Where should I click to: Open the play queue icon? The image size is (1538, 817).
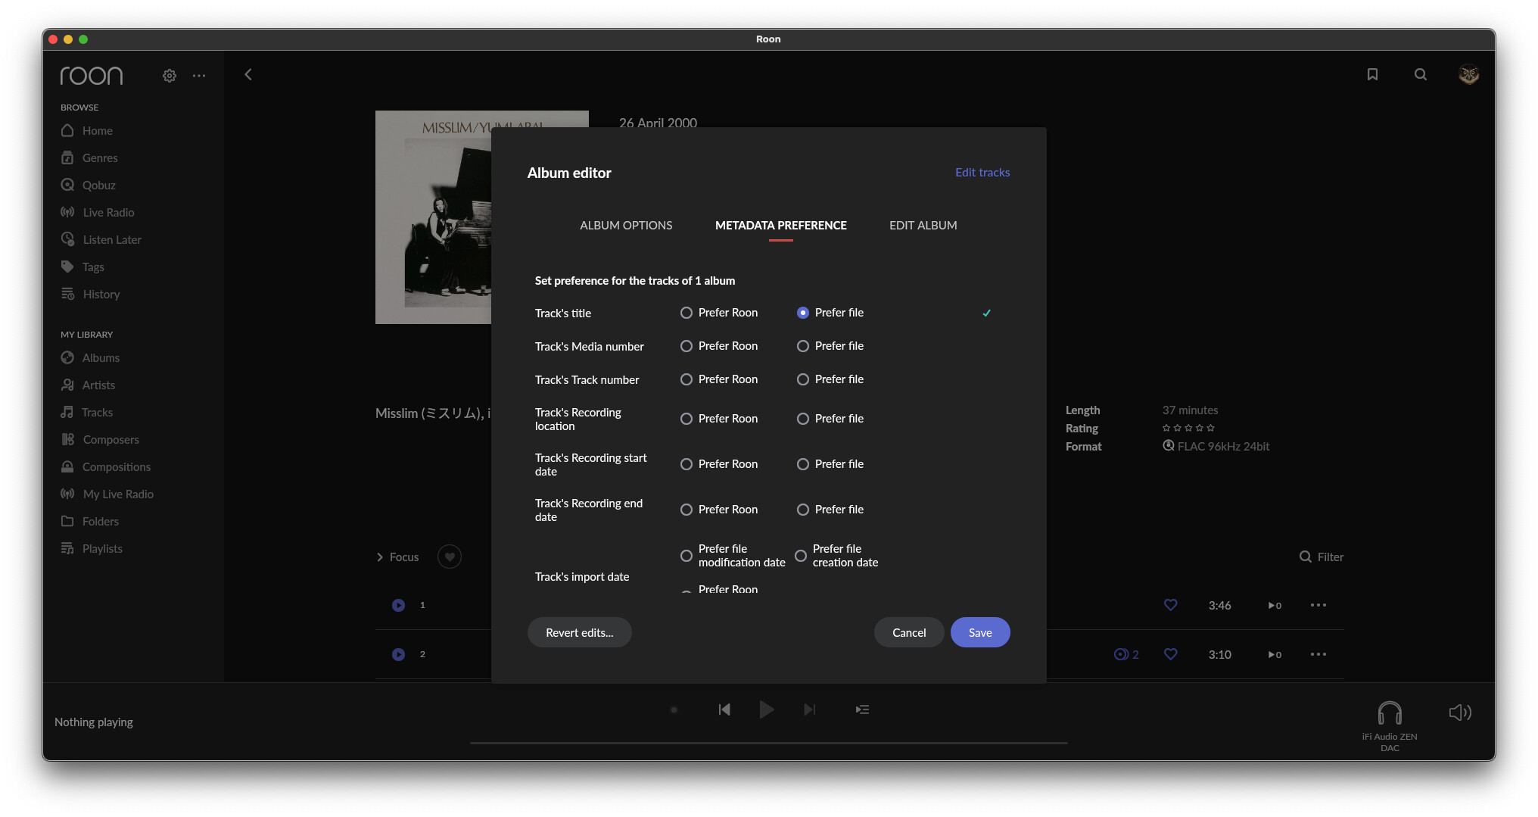[862, 709]
